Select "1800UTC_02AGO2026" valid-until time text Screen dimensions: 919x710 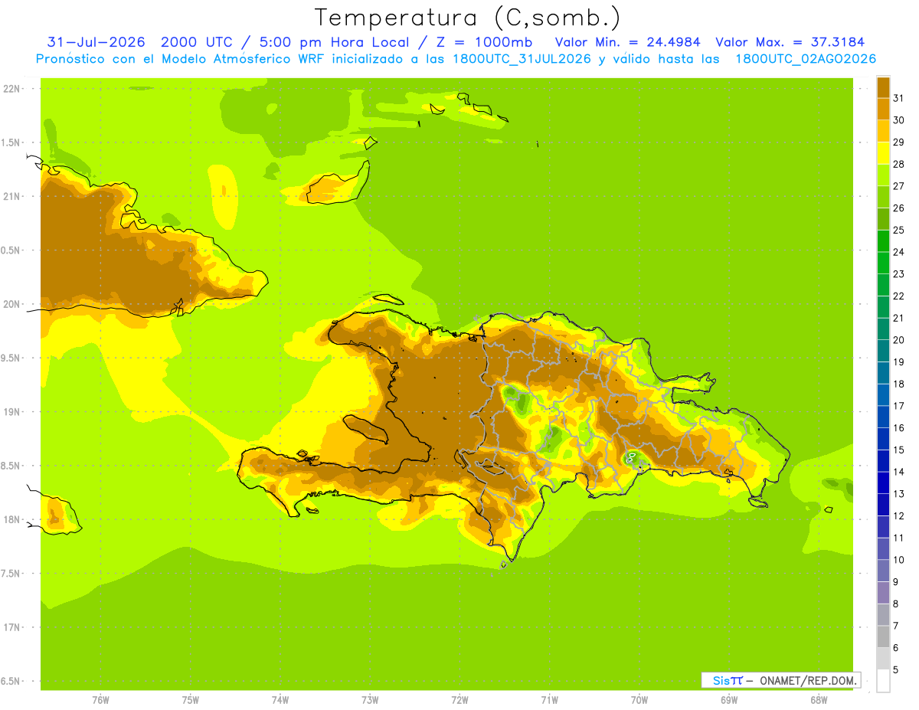[806, 59]
